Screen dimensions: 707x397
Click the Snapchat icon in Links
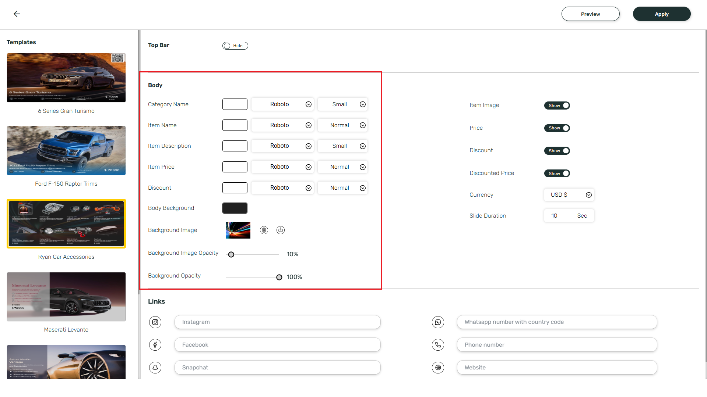point(155,367)
